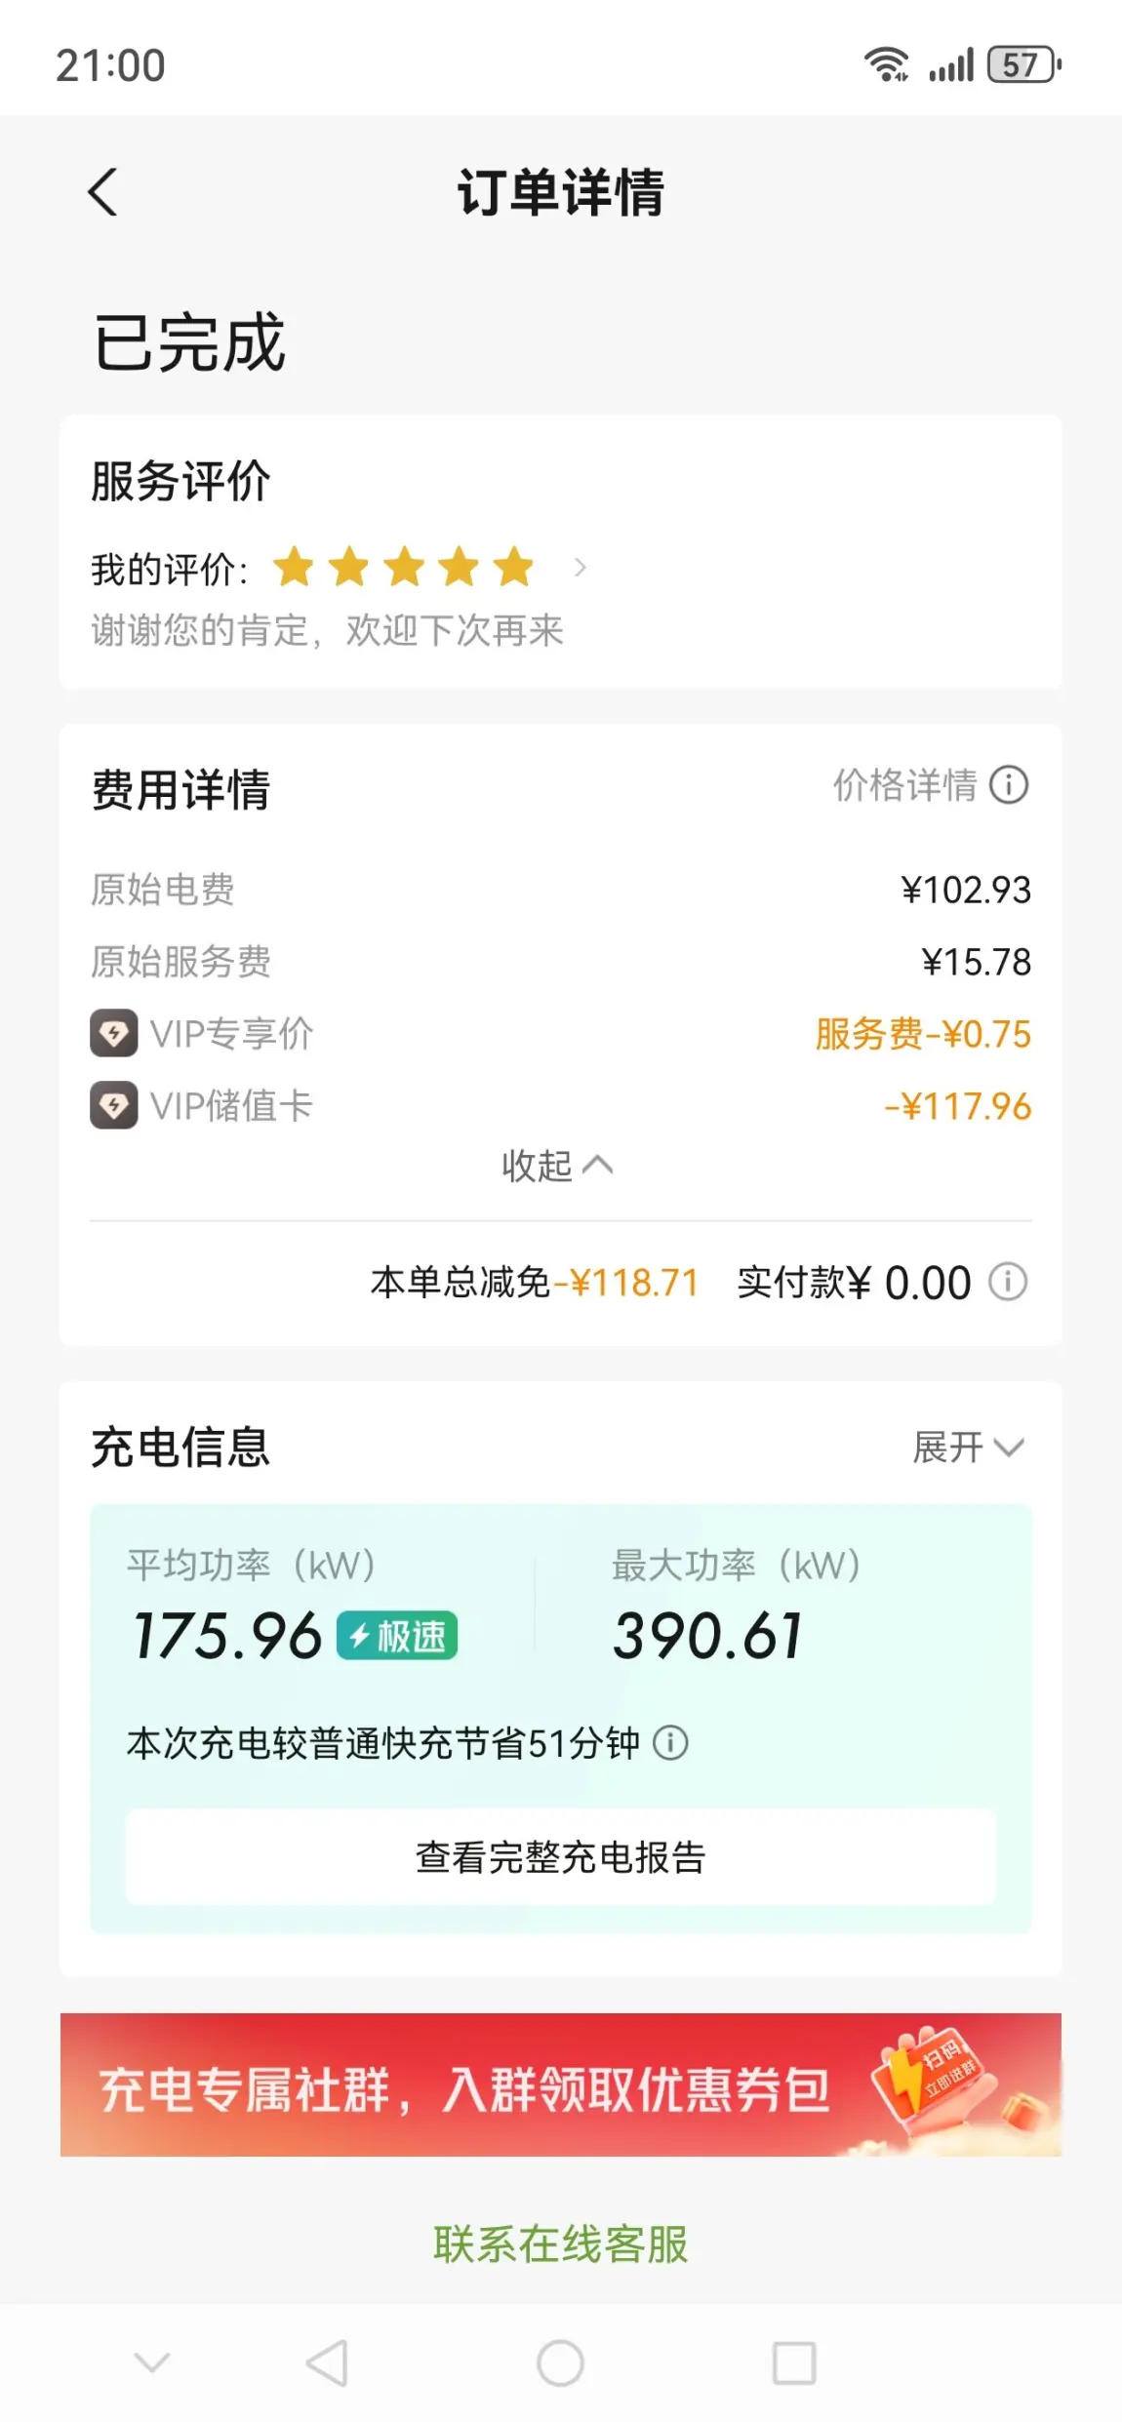
Task: Tap Android recent apps square
Action: (x=794, y=2362)
